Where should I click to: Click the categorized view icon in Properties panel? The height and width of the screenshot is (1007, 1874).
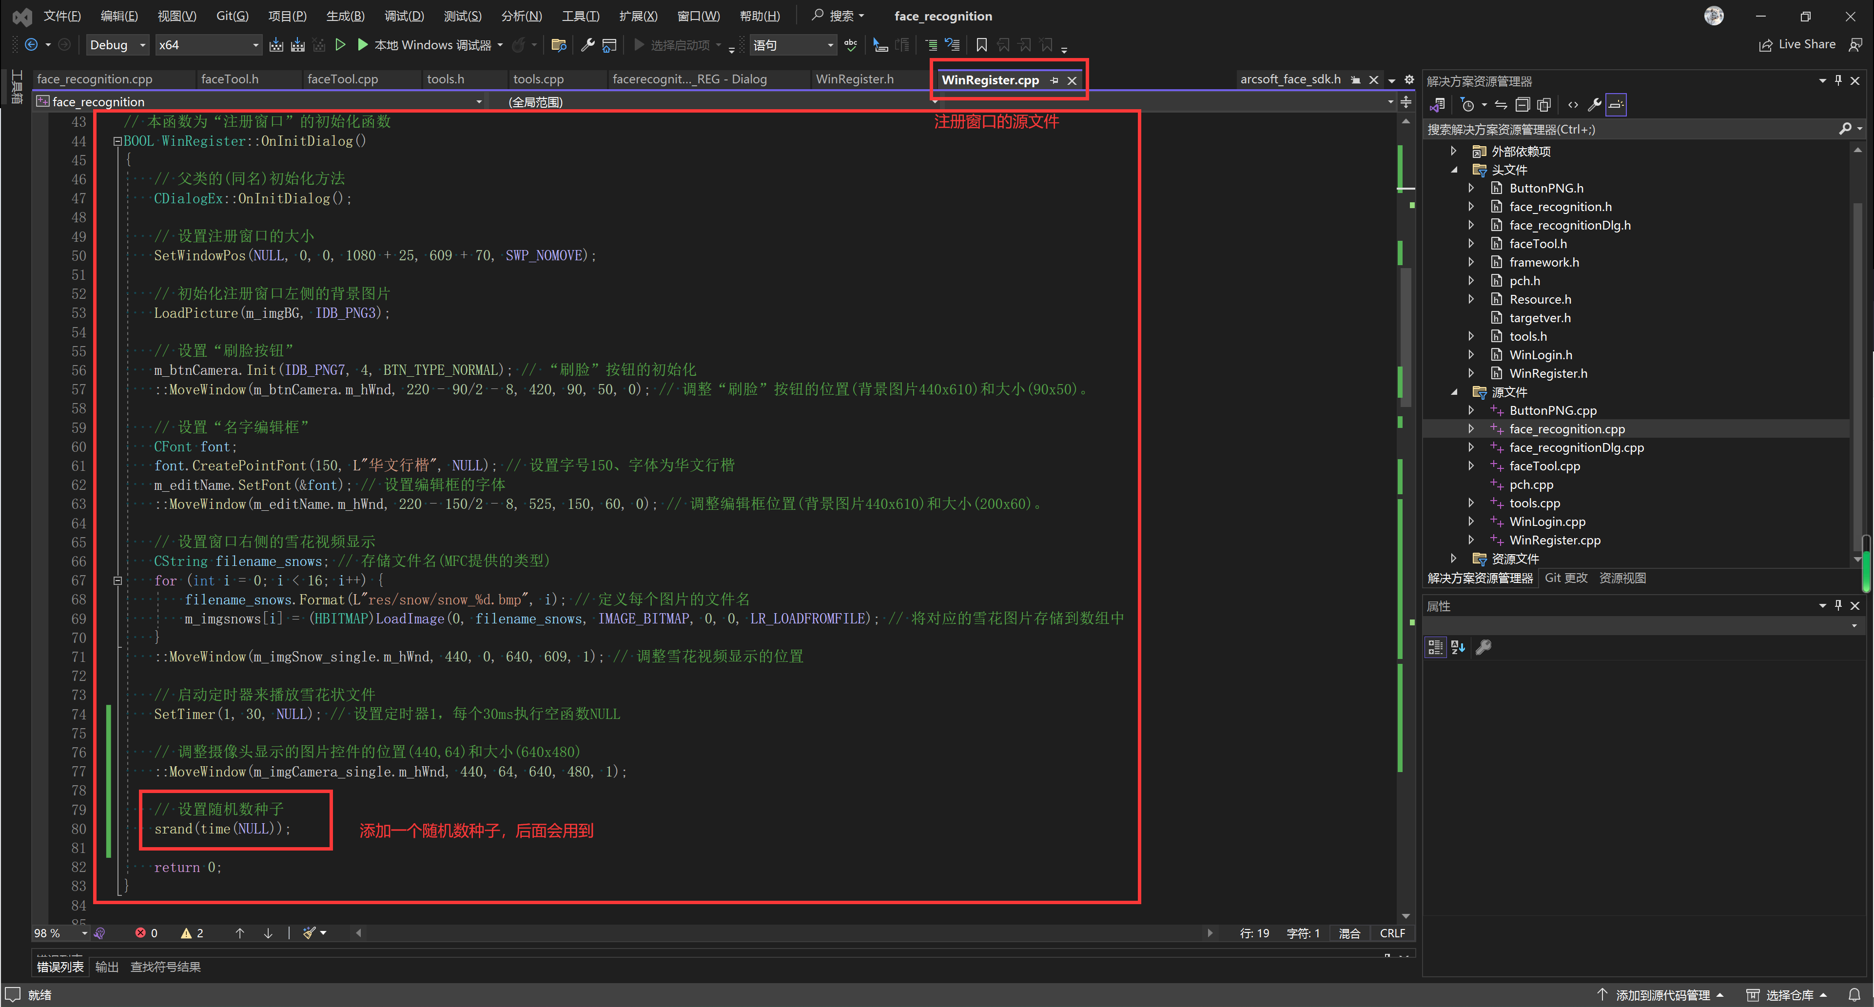click(1435, 647)
